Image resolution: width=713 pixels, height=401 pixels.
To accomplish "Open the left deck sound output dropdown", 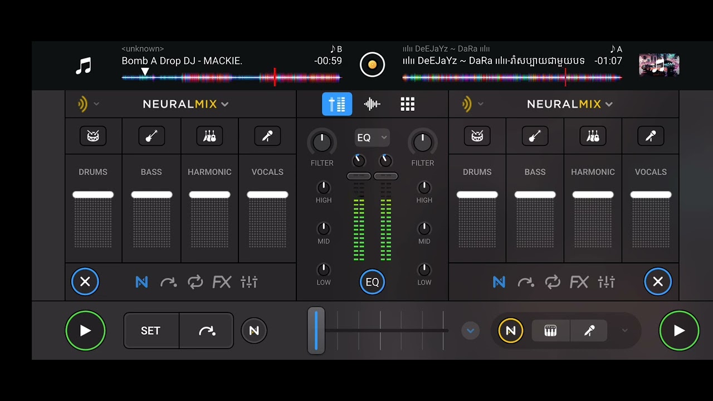I will [87, 104].
